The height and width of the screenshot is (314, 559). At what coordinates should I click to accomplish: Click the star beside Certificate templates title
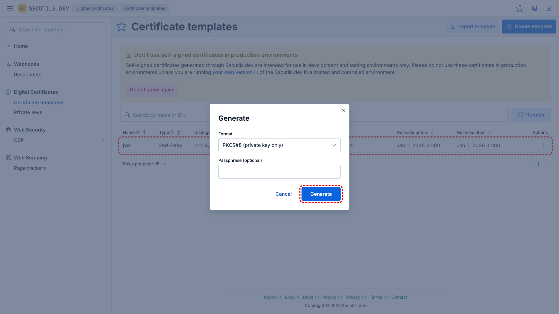122,27
